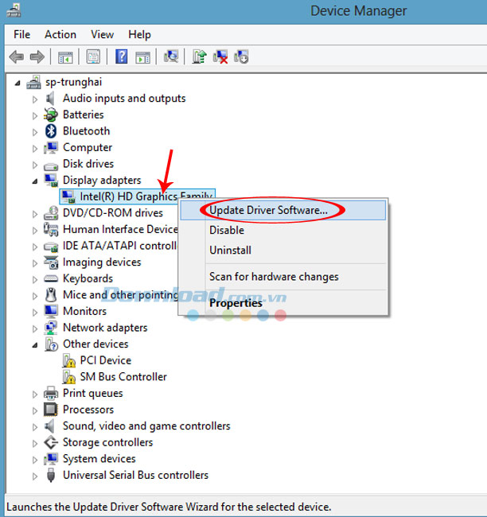Expand the System devices category arrow
This screenshot has width=487, height=517.
point(35,459)
